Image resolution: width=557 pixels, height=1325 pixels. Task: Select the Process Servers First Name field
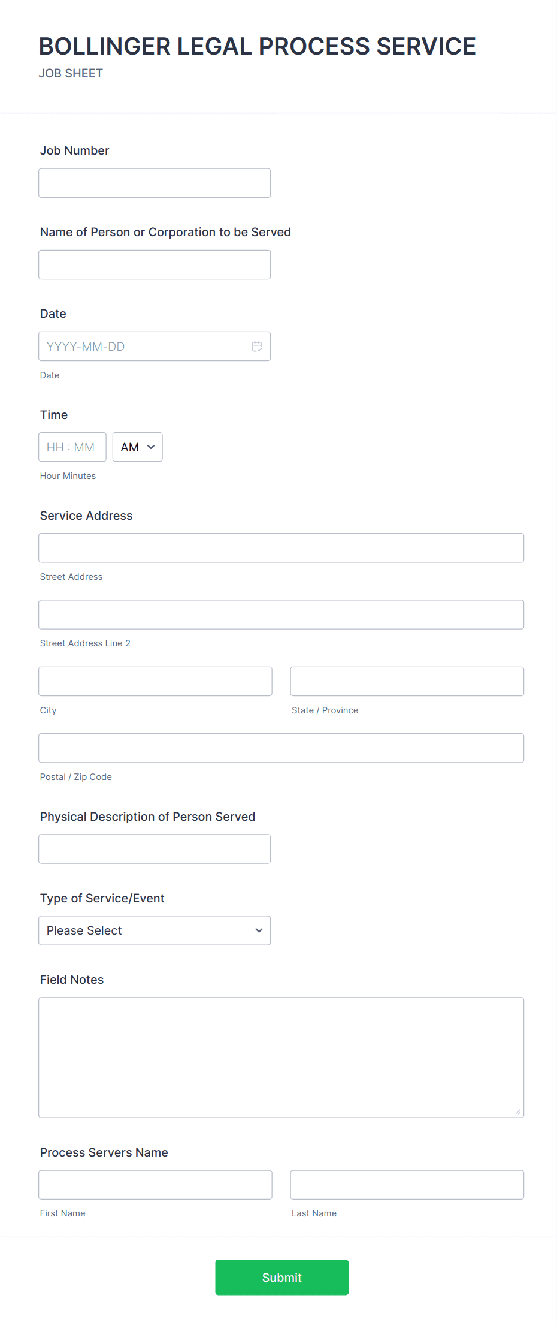(155, 1184)
